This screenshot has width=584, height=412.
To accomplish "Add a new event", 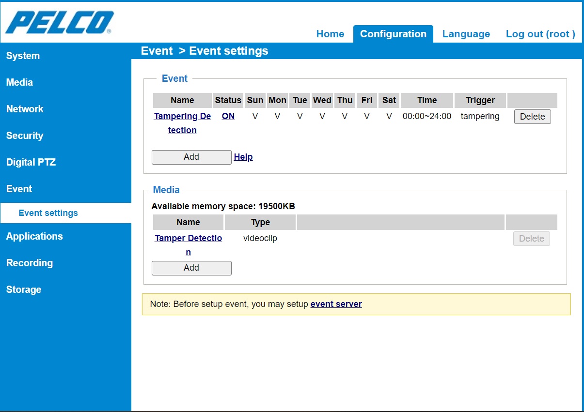I will (x=191, y=157).
